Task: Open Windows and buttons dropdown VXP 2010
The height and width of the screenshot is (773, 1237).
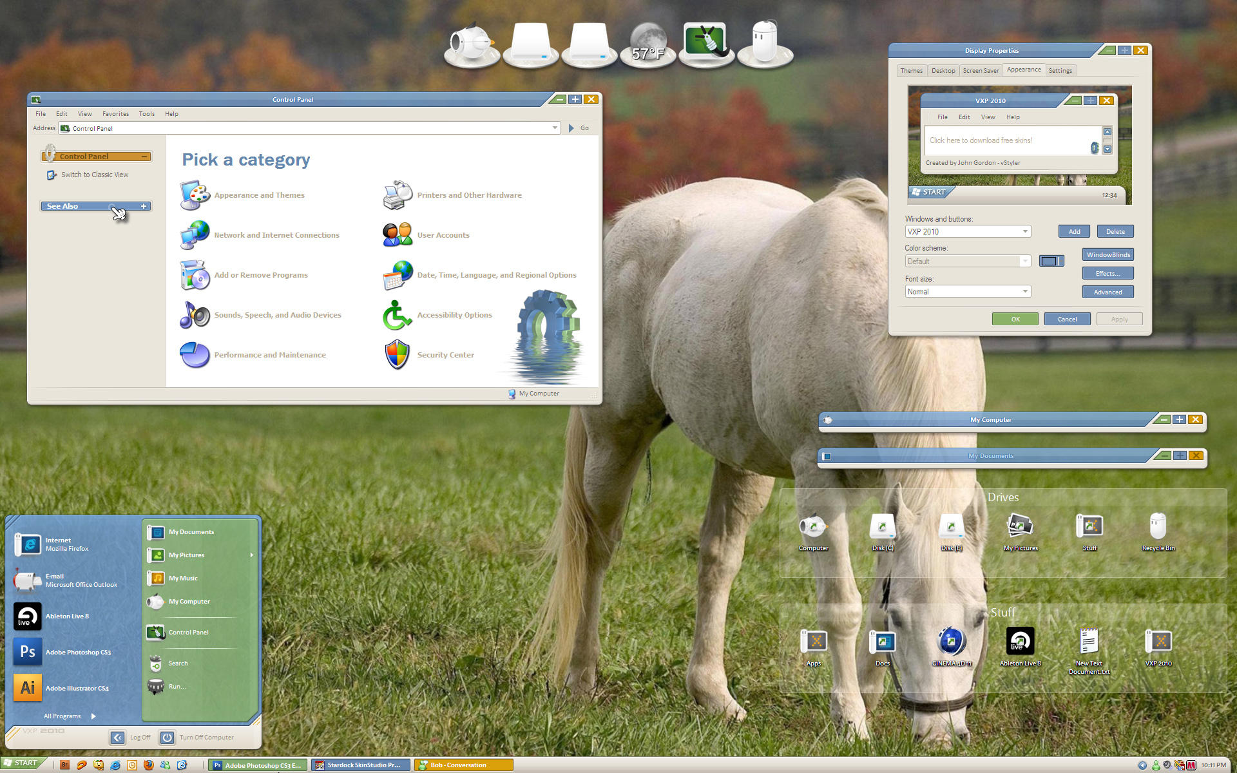Action: pos(968,231)
